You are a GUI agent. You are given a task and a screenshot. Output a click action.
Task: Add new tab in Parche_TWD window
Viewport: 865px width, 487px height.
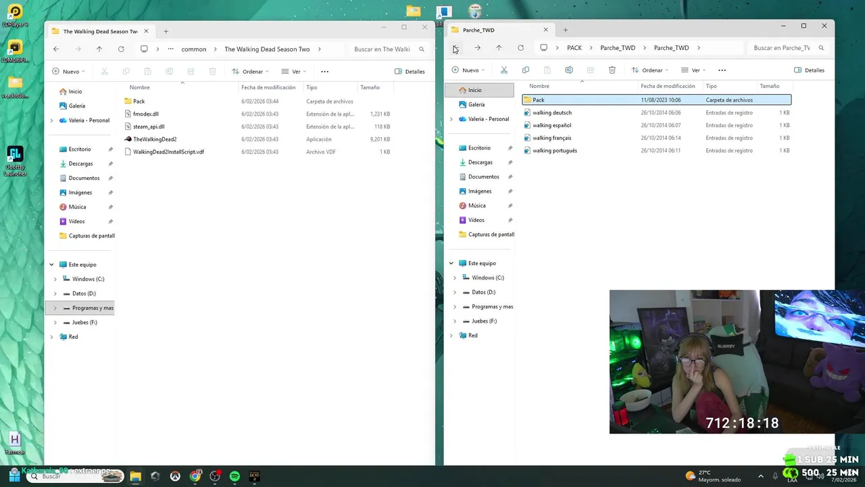(x=566, y=30)
